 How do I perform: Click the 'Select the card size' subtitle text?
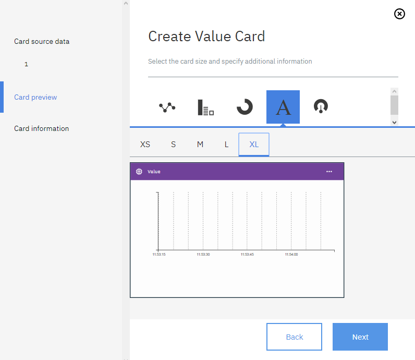tap(230, 62)
